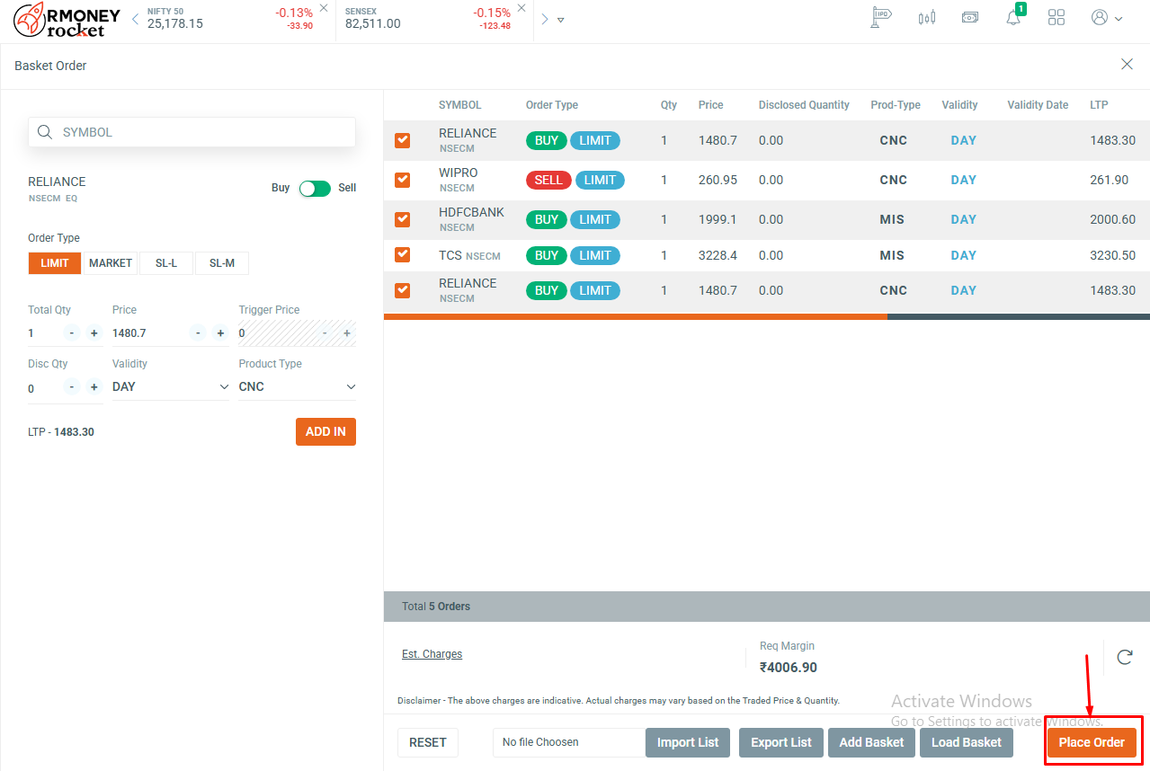Open the Validity DAY dropdown
1150x771 pixels.
(171, 386)
